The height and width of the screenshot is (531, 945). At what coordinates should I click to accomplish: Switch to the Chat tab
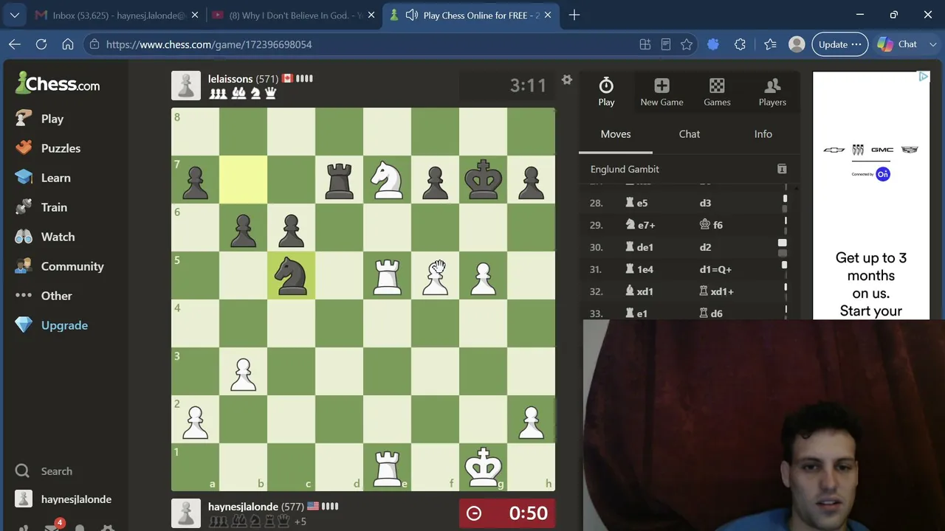pos(690,134)
